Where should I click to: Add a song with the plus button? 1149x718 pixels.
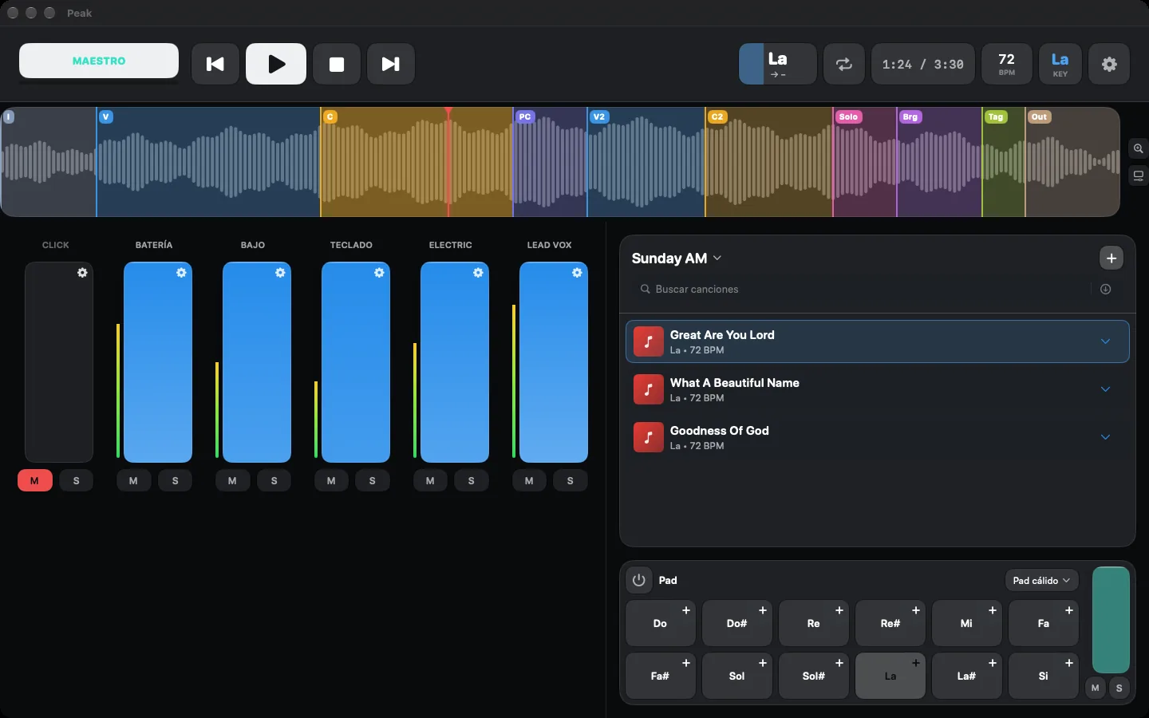coord(1111,258)
